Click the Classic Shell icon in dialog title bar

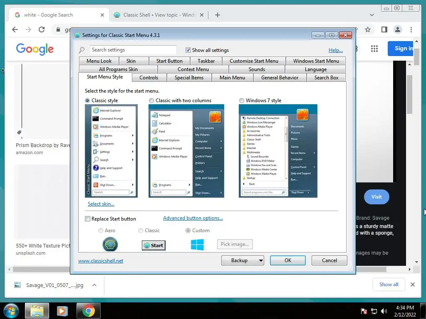(77, 35)
